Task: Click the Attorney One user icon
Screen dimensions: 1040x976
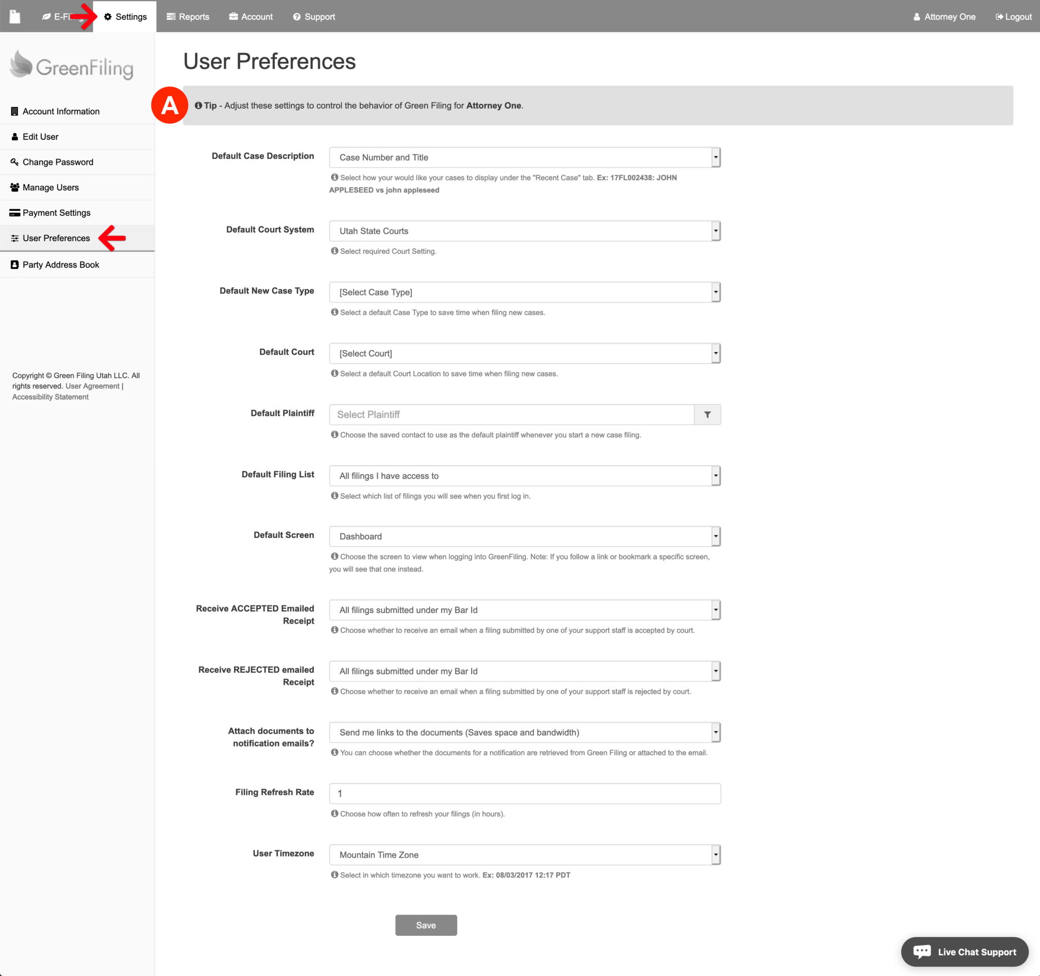Action: pos(917,16)
